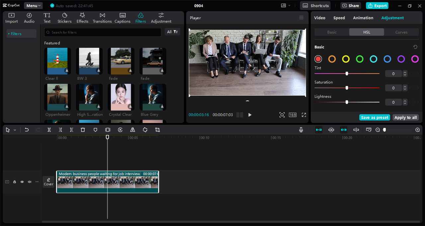Open the All filter sort dropdown

172,32
